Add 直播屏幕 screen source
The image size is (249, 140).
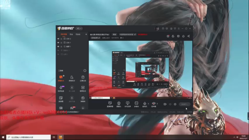coord(110,105)
